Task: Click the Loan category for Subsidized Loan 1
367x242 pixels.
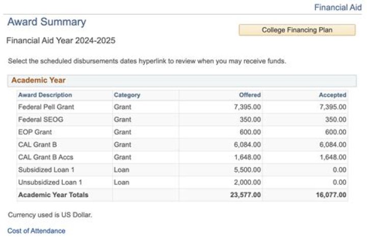Action: [x=121, y=170]
